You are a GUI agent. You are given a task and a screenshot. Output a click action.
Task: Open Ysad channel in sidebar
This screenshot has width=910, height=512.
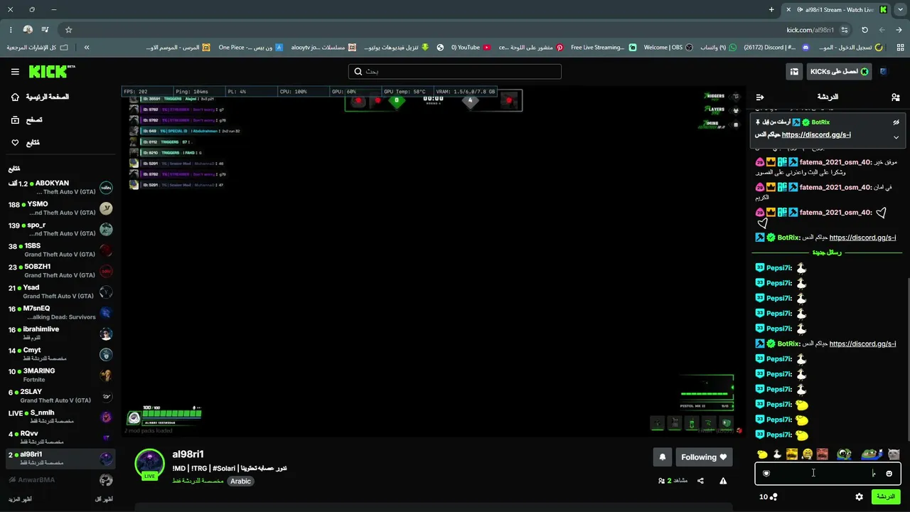60,292
